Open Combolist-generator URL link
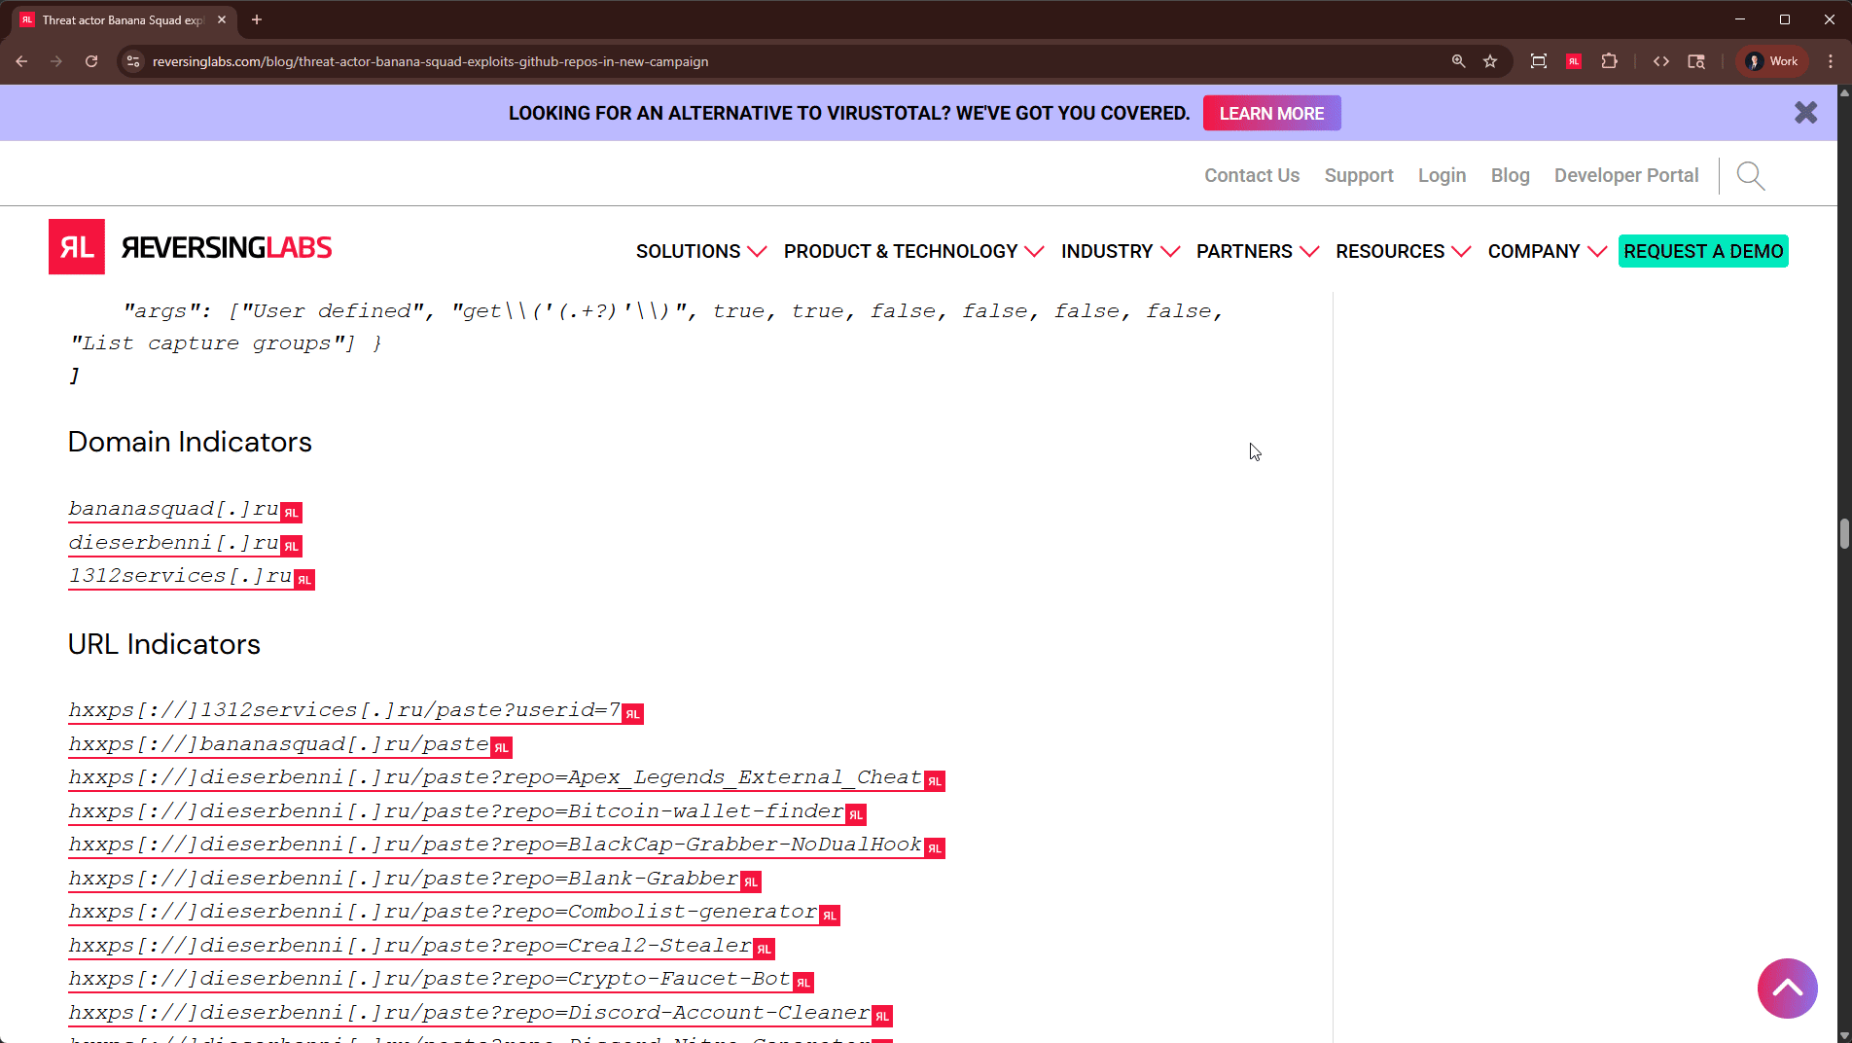The height and width of the screenshot is (1043, 1852). coord(443,912)
